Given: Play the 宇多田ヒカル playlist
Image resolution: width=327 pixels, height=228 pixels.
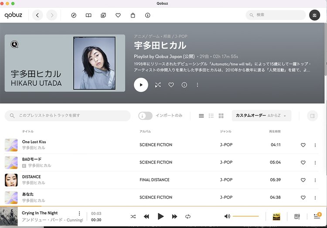Looking at the screenshot, I should pyautogui.click(x=141, y=85).
